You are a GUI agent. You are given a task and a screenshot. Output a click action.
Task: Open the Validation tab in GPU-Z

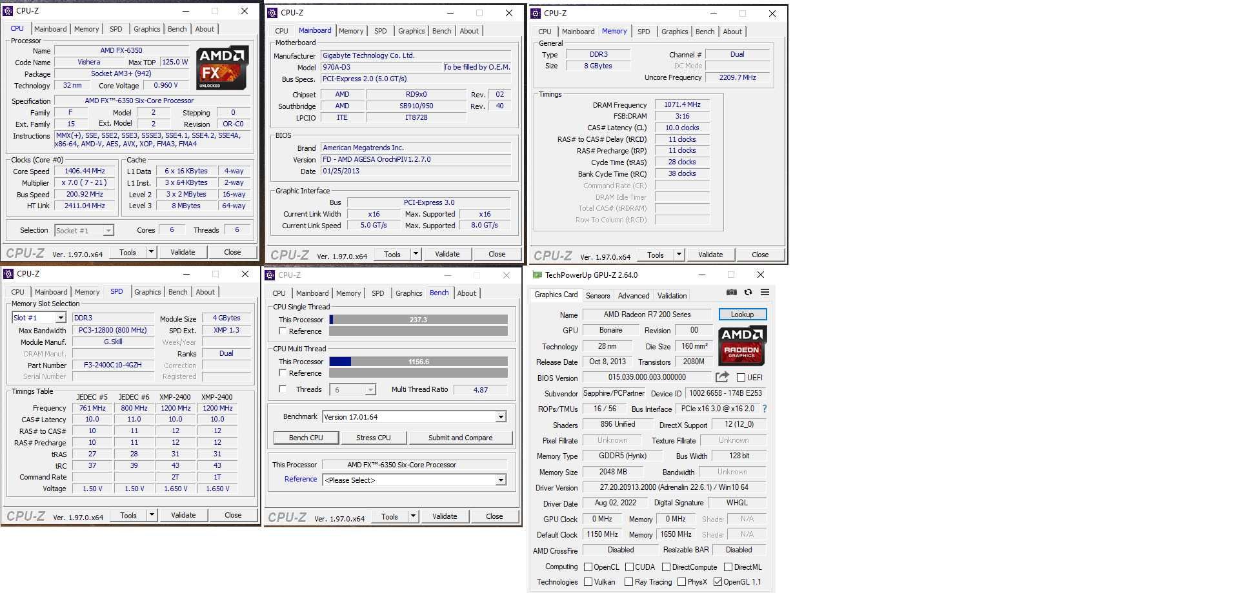672,295
